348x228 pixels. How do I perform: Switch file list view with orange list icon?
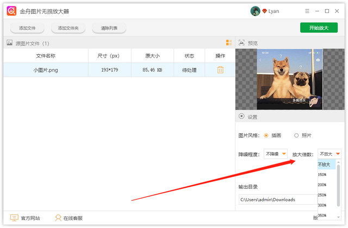pos(229,42)
